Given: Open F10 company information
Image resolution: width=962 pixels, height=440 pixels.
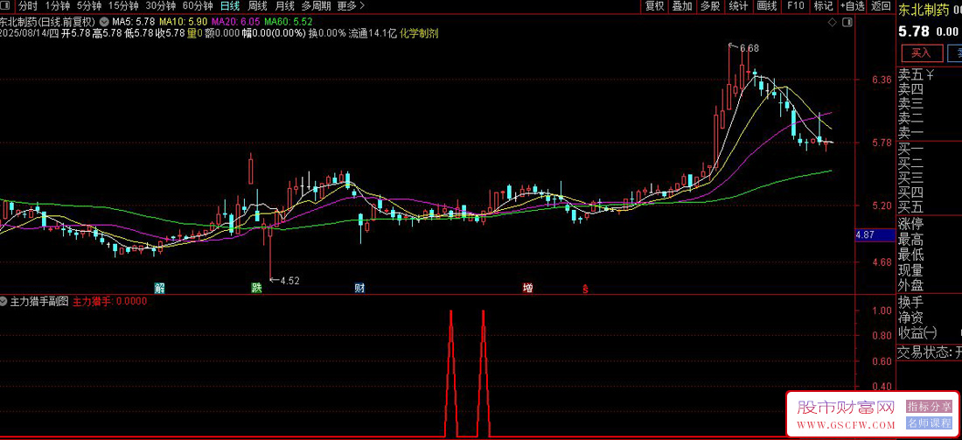Looking at the screenshot, I should pos(795,6).
